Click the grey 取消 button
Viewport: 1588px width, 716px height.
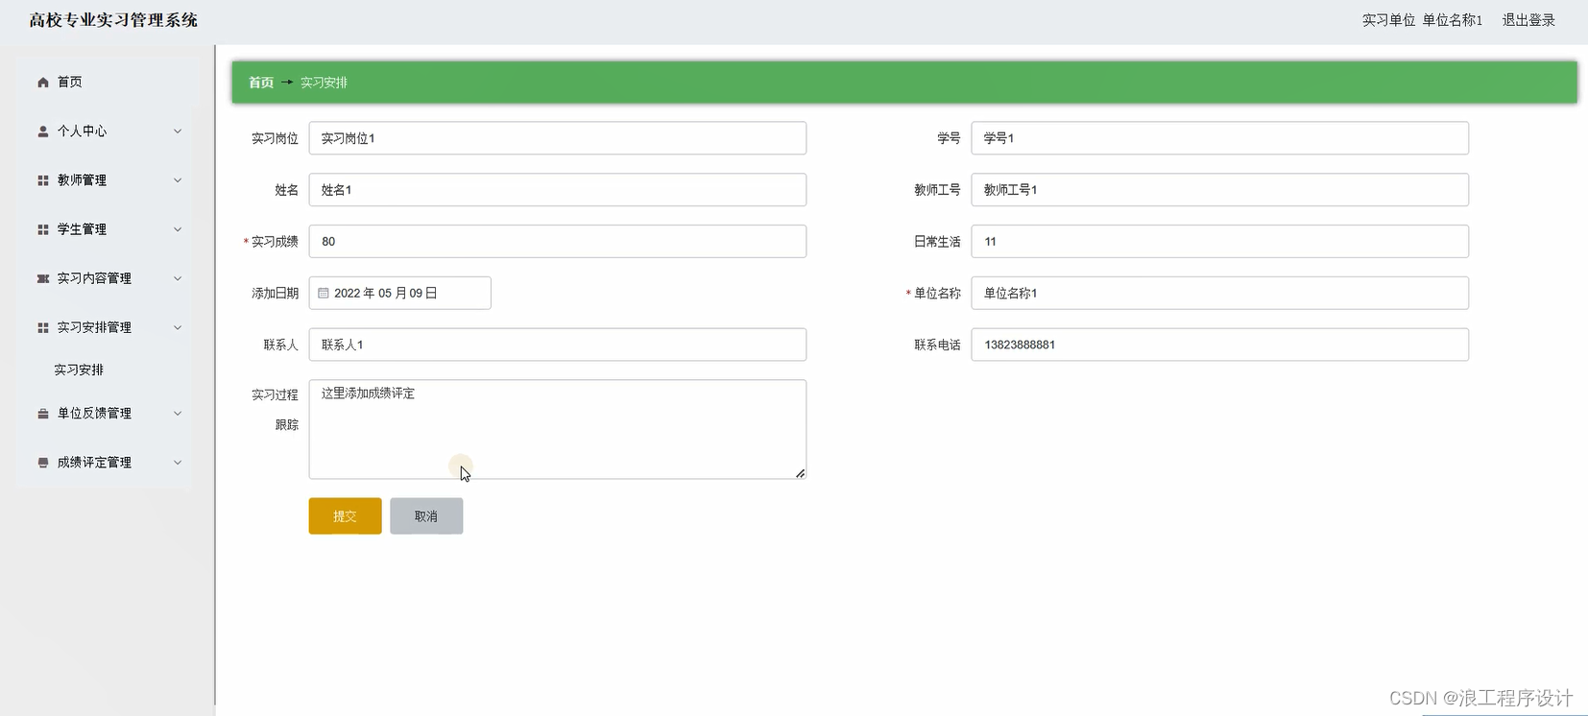(x=426, y=516)
